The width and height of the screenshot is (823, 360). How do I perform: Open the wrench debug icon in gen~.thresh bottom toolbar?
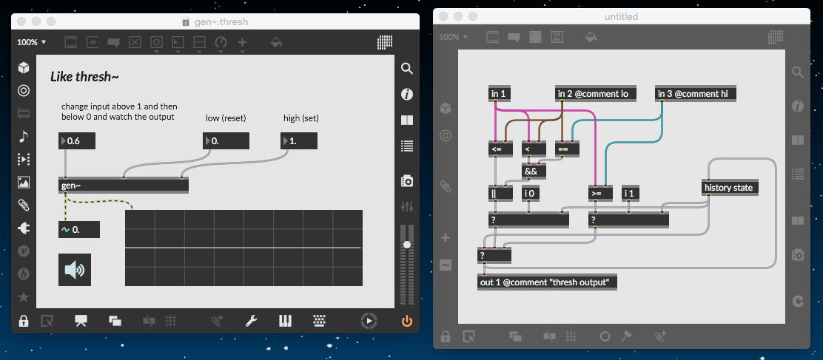tap(250, 321)
